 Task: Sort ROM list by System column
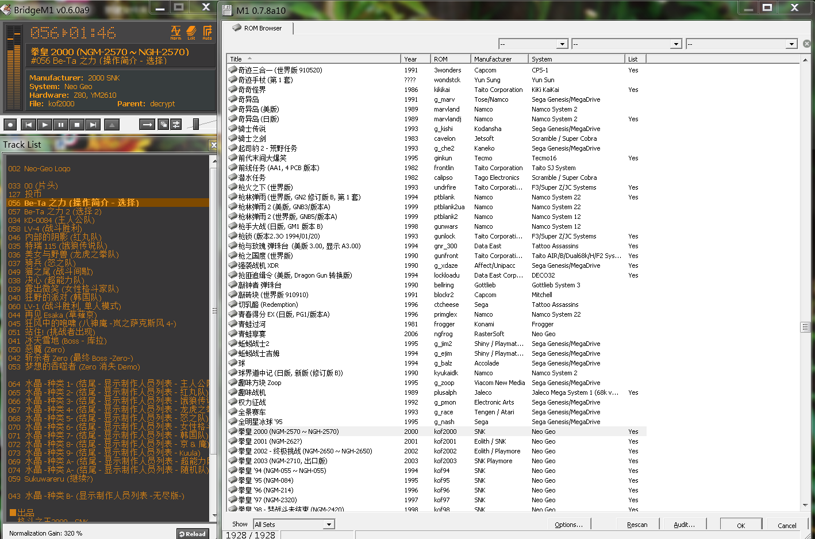pyautogui.click(x=576, y=59)
